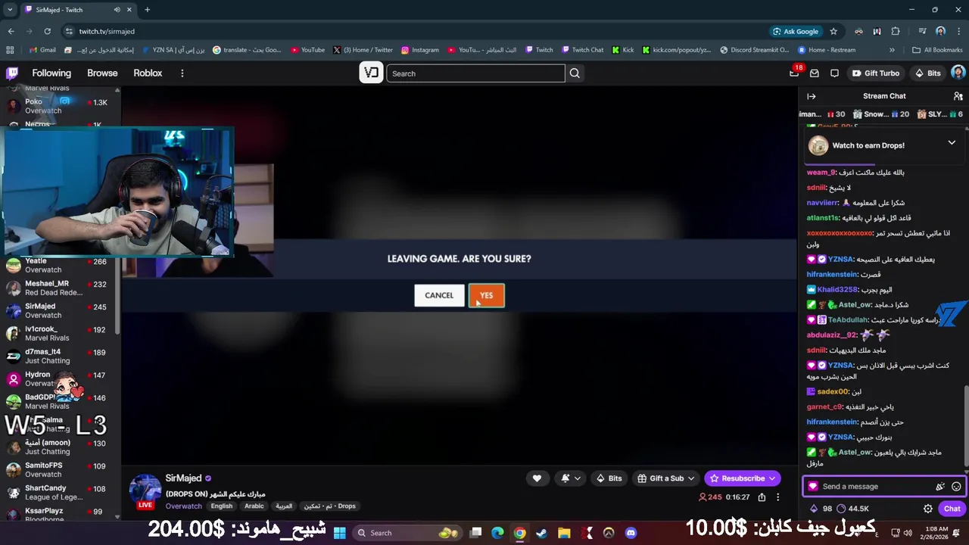Screen dimensions: 969x545
Task: Click the chat vertical scrollbar
Action: tap(966, 428)
